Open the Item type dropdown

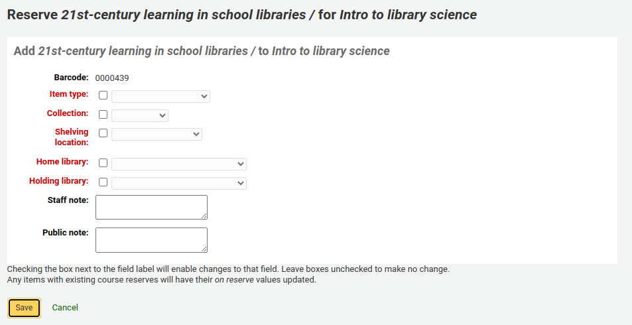tap(160, 97)
